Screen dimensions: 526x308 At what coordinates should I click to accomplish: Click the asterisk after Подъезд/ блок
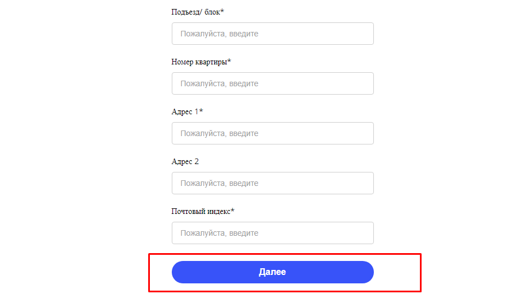click(222, 11)
